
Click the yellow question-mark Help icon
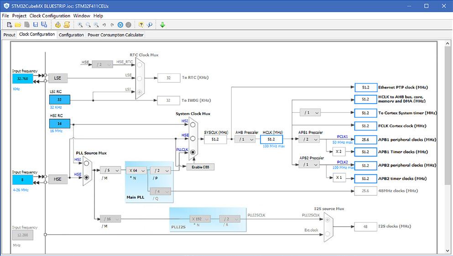tap(141, 25)
